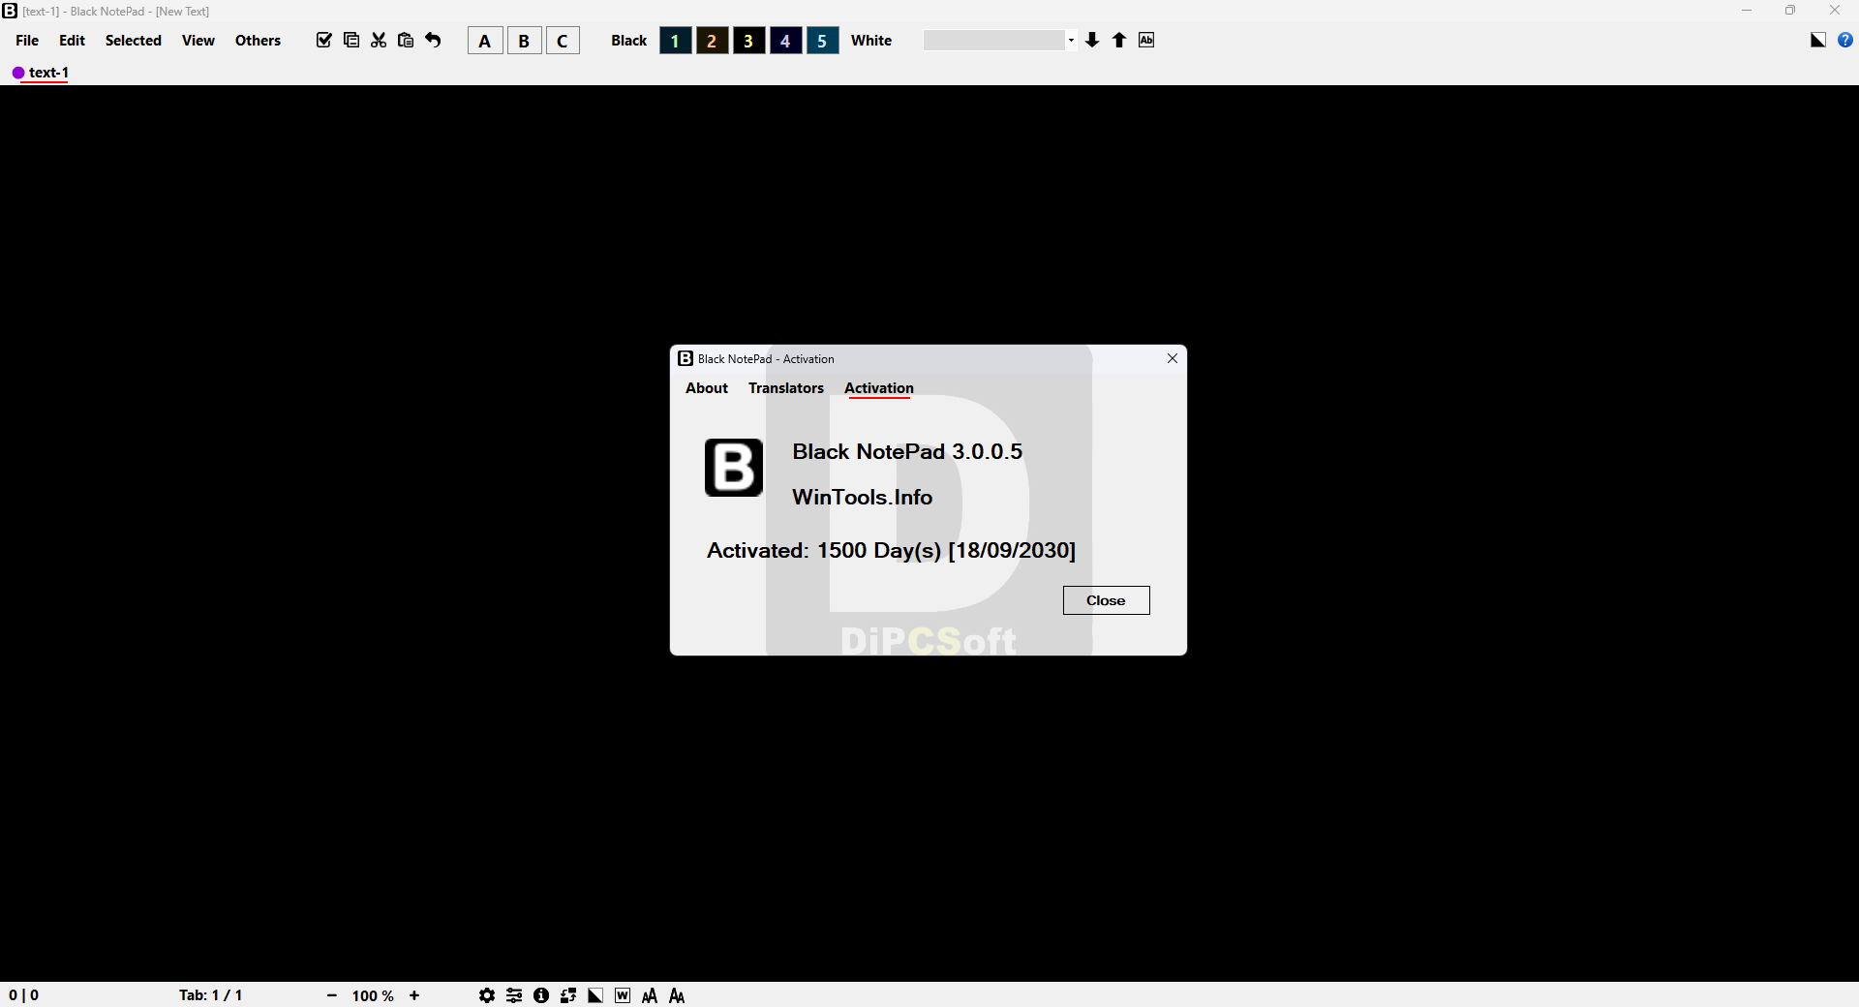The image size is (1859, 1007).
Task: Open the settings gear in status bar
Action: tap(487, 995)
